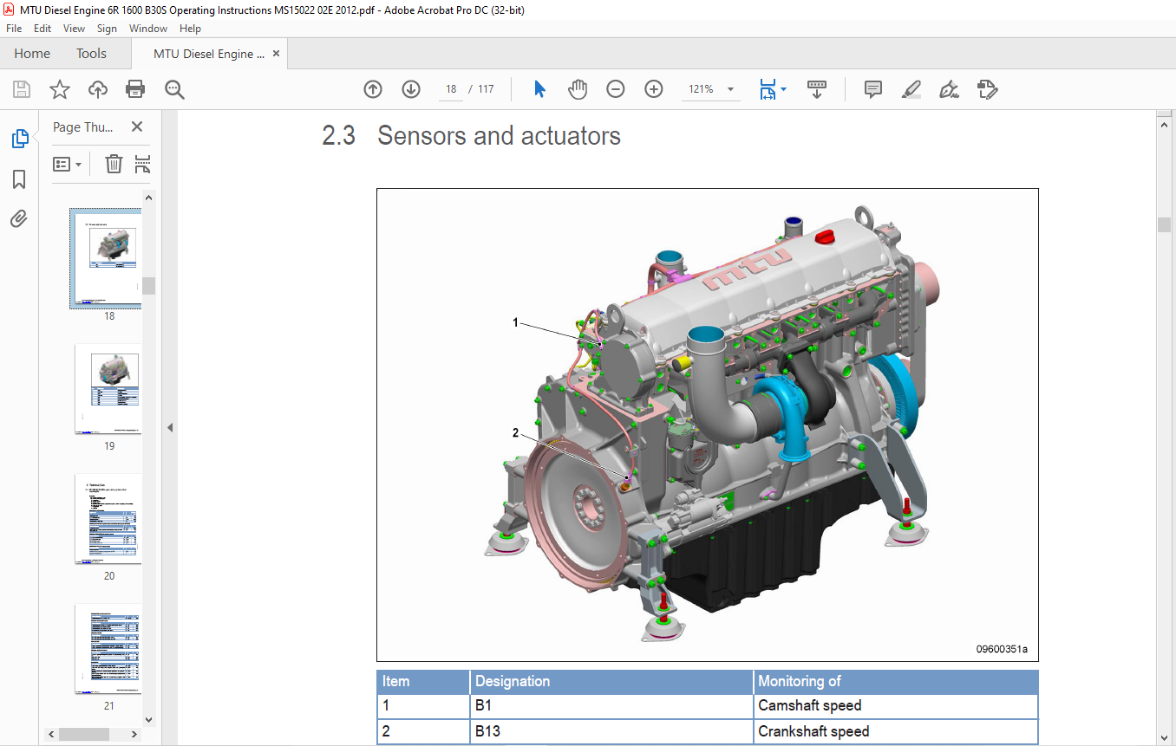Click the page break icon in thumbnails panel

[143, 164]
